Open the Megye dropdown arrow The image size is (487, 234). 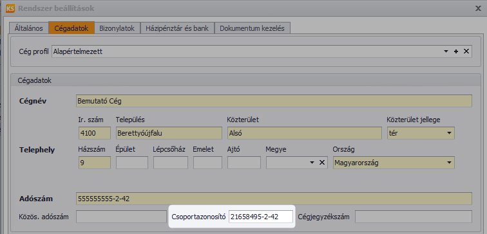click(312, 163)
